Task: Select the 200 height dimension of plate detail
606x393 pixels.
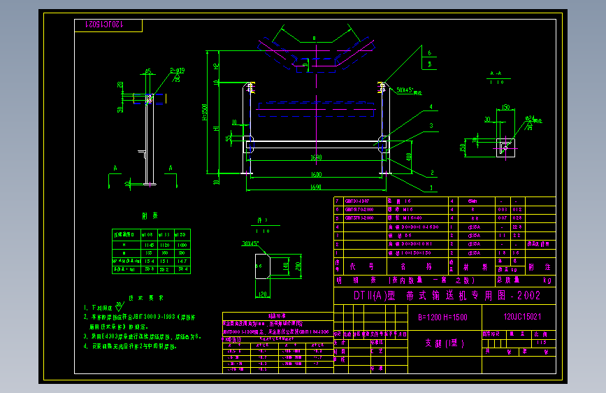Action: pyautogui.click(x=298, y=266)
